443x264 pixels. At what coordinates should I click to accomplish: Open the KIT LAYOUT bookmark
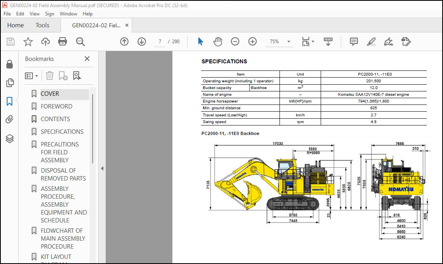point(56,256)
